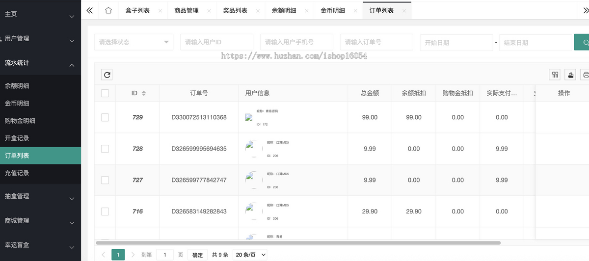Focus the 请输入用户ID field
Viewport: 589px width, 261px height.
(x=216, y=42)
